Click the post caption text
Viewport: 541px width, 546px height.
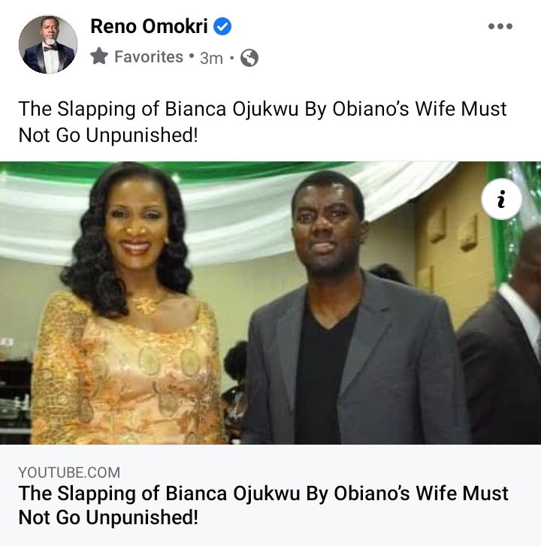(x=262, y=121)
